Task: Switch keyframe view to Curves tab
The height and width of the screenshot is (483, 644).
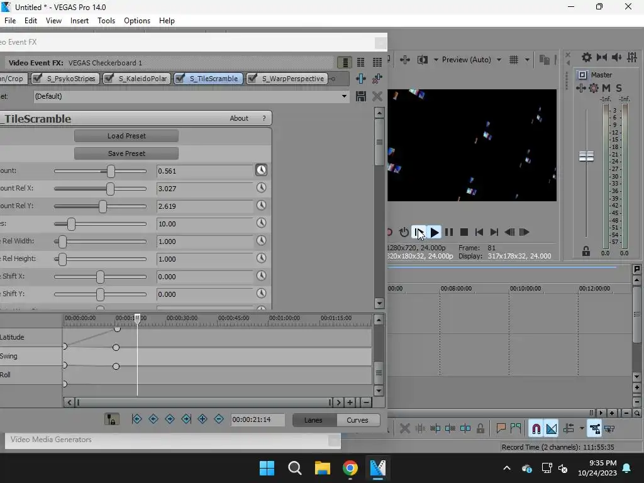Action: point(357,419)
